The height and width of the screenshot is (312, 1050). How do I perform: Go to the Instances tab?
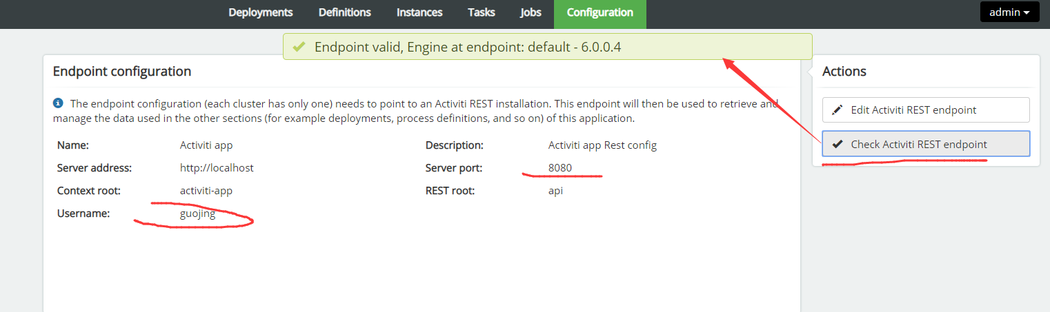point(419,12)
